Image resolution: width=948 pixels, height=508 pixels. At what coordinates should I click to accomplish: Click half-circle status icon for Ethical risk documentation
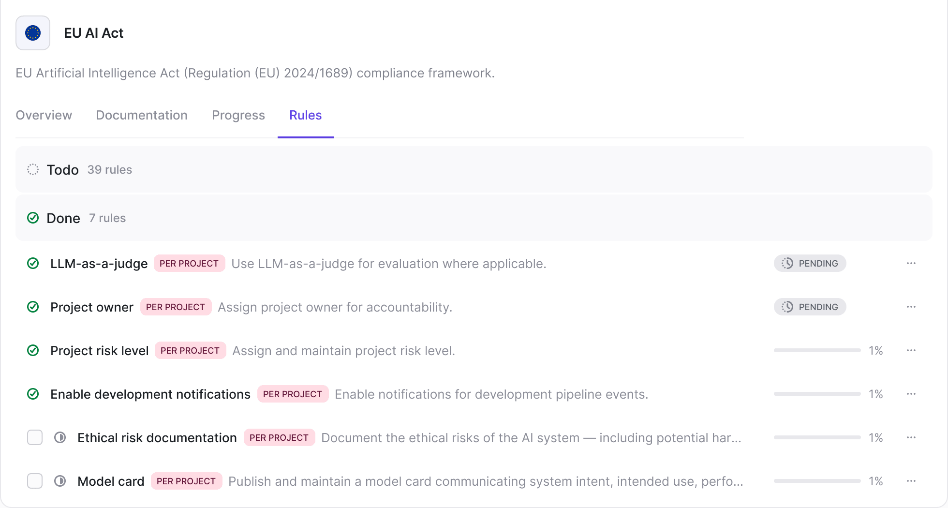click(x=60, y=437)
